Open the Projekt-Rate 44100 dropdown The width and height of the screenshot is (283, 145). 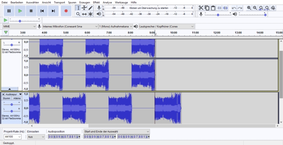click(x=12, y=137)
